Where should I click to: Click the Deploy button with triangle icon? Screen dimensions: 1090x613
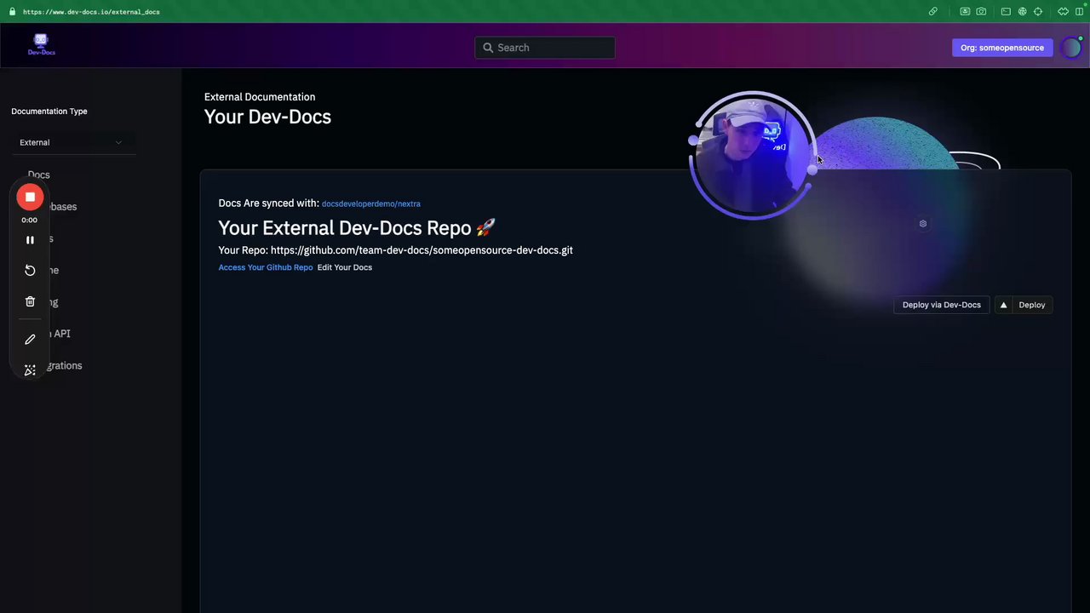click(x=1024, y=305)
